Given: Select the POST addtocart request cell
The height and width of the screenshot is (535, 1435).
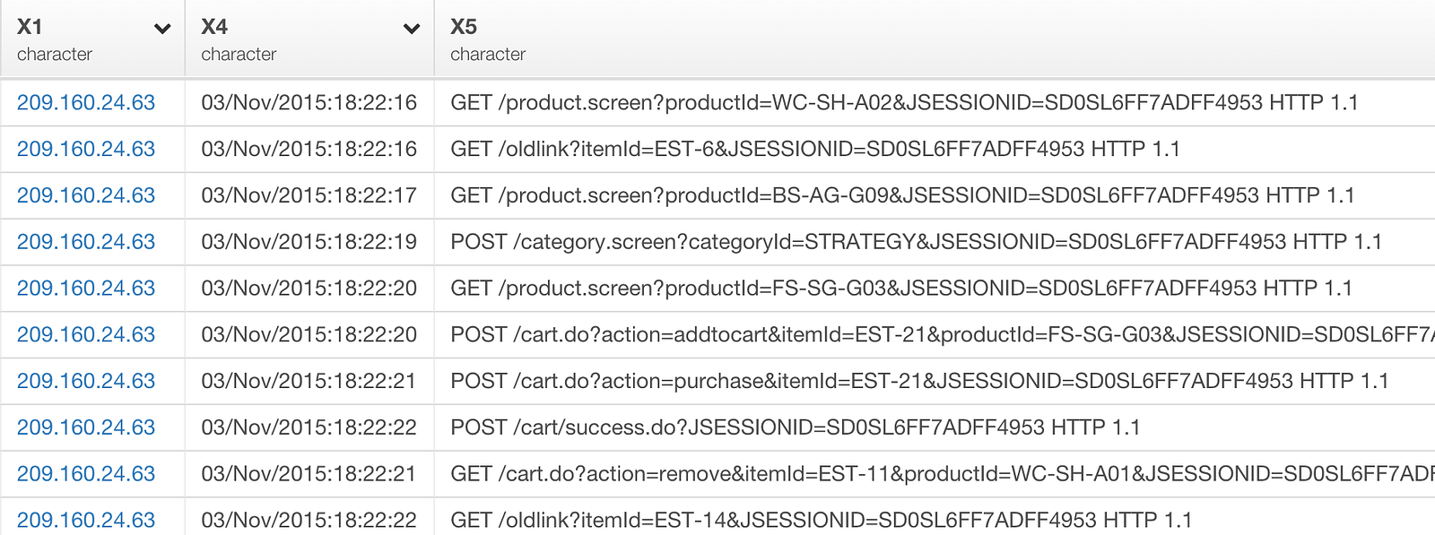Looking at the screenshot, I should [x=933, y=335].
